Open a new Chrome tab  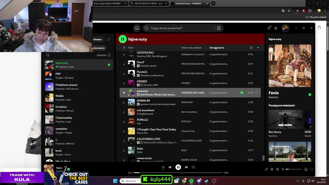(213, 4)
